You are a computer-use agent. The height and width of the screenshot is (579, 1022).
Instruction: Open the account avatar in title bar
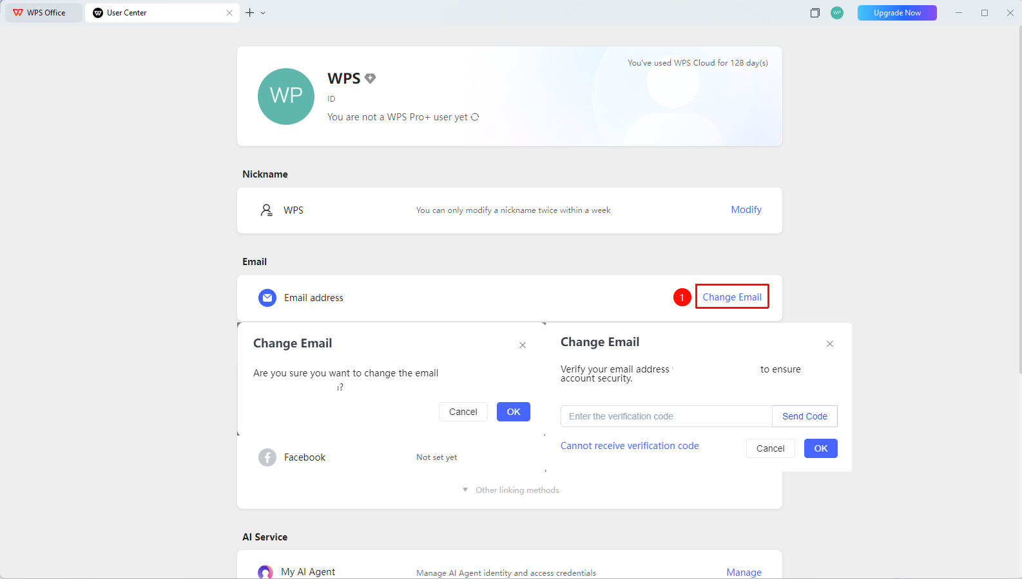837,13
